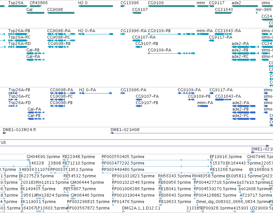Open the Gal-PA protein label

point(34,109)
